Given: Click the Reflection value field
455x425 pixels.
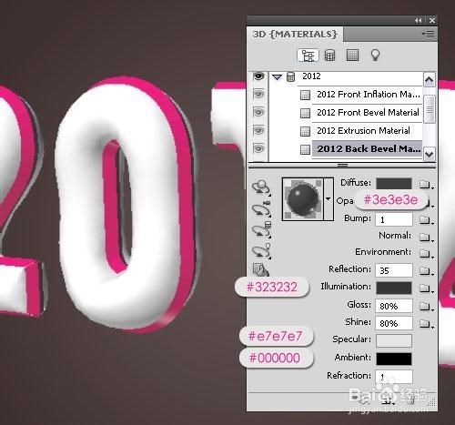Looking at the screenshot, I should coord(394,270).
